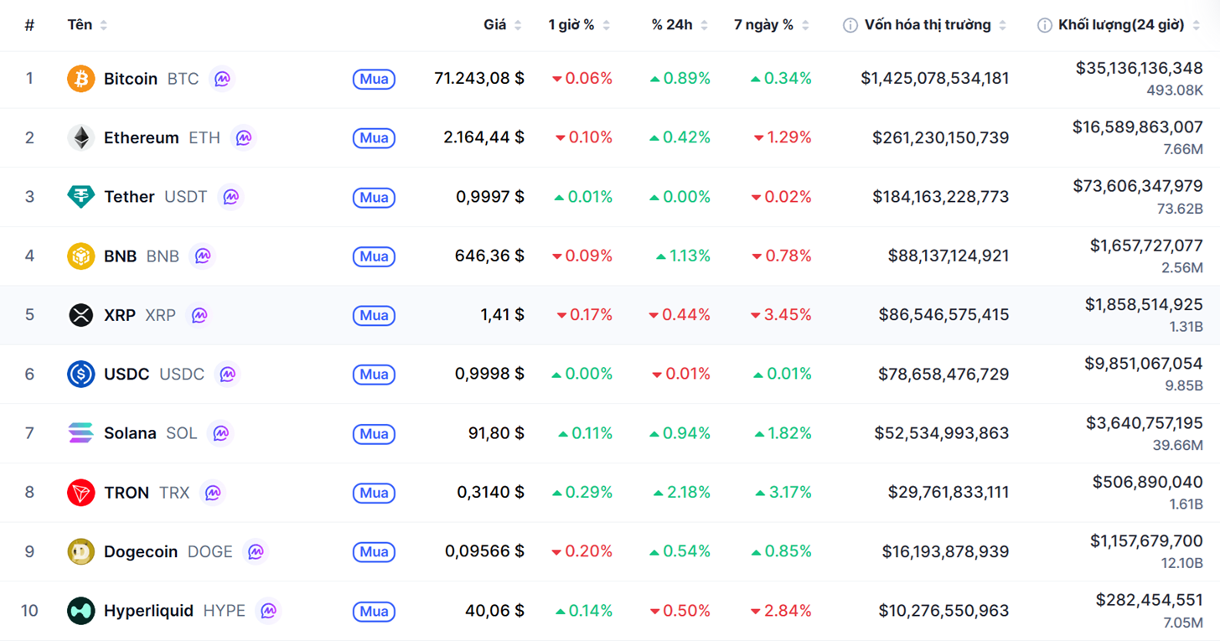
Task: Open the purple chart badge next to USDC
Action: (227, 374)
